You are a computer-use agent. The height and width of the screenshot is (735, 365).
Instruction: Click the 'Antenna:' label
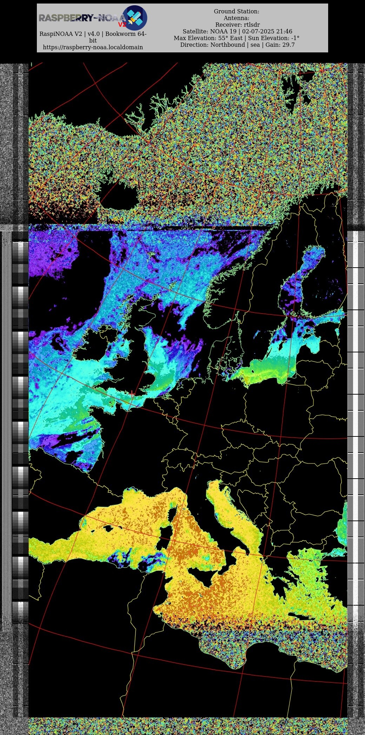pos(237,18)
